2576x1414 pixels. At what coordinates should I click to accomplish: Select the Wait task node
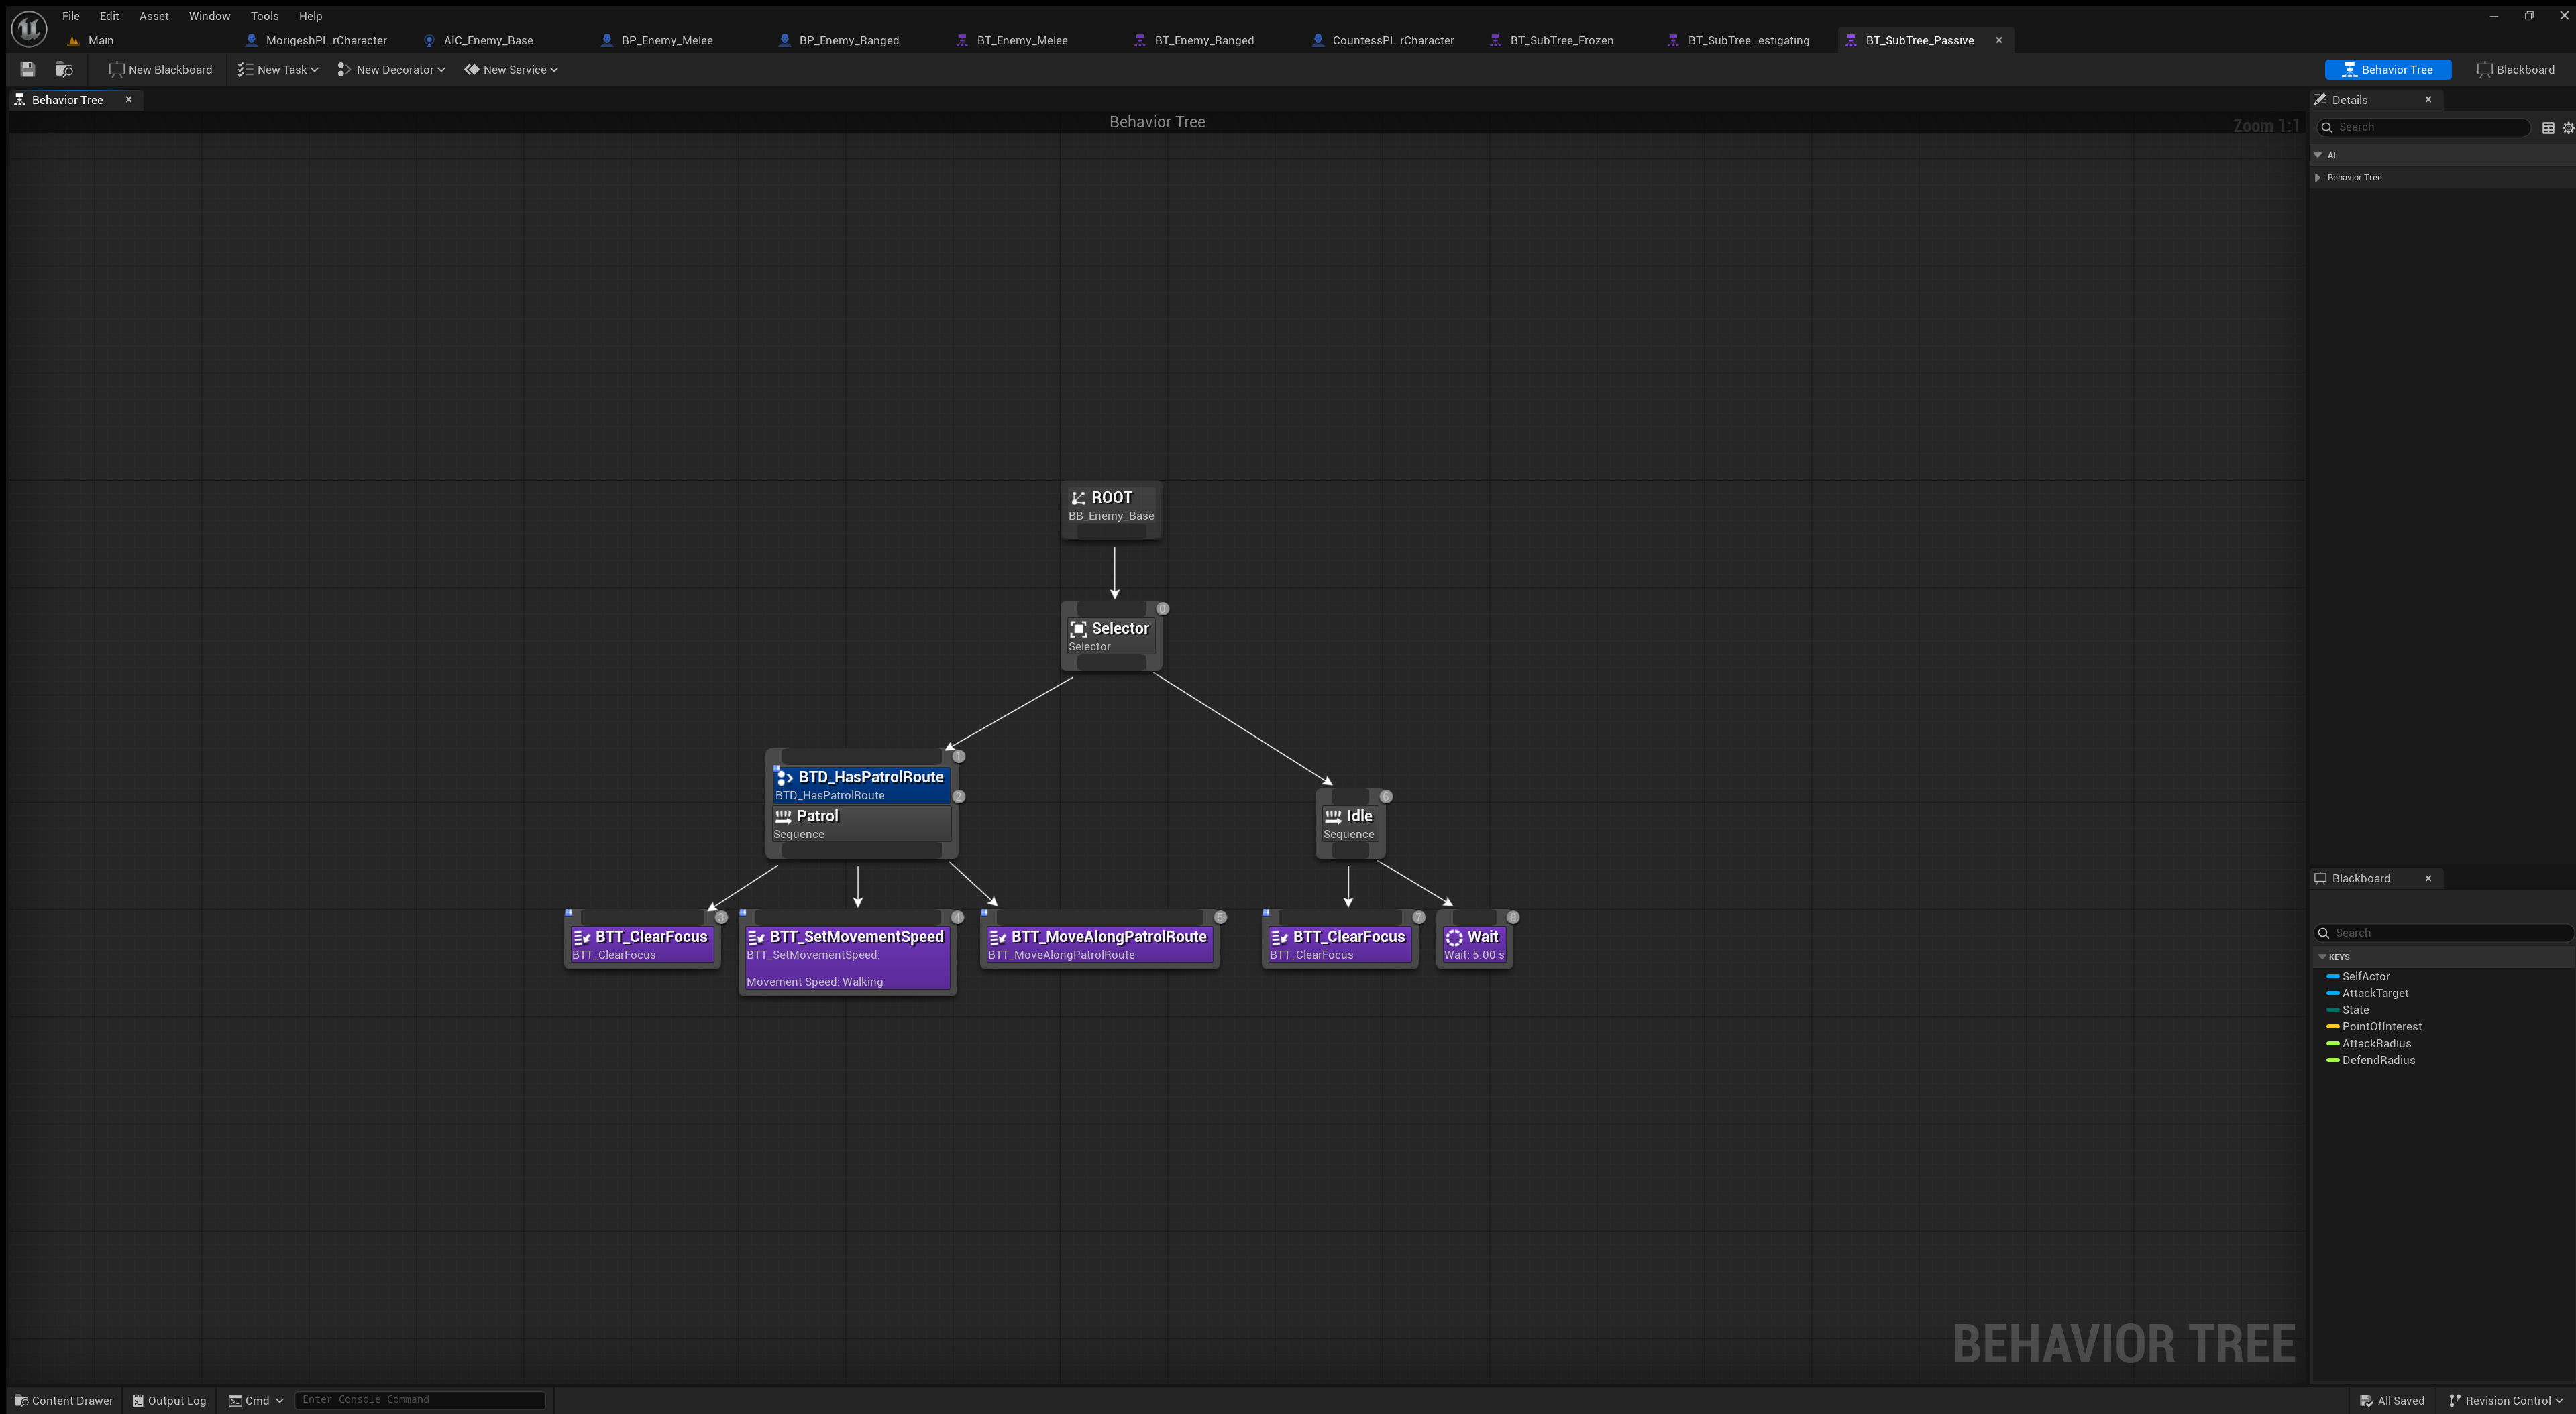pos(1474,943)
